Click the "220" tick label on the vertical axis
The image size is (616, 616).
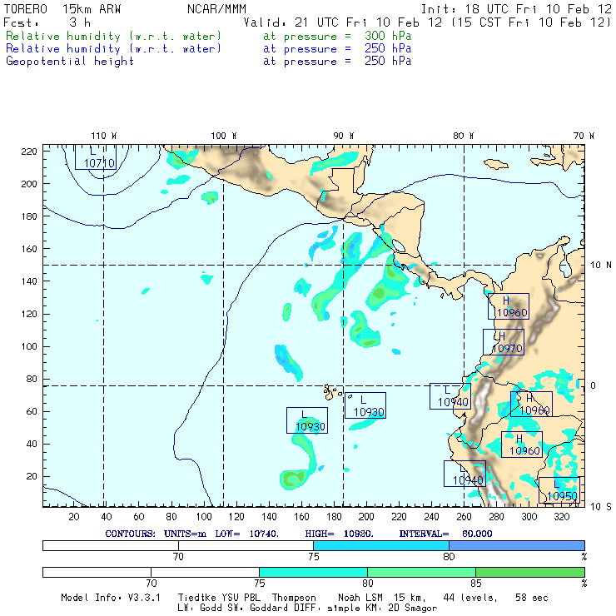coord(29,152)
